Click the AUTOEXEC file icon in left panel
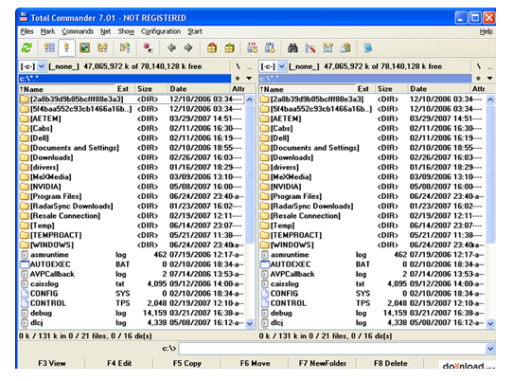The height and width of the screenshot is (381, 513). (x=25, y=264)
